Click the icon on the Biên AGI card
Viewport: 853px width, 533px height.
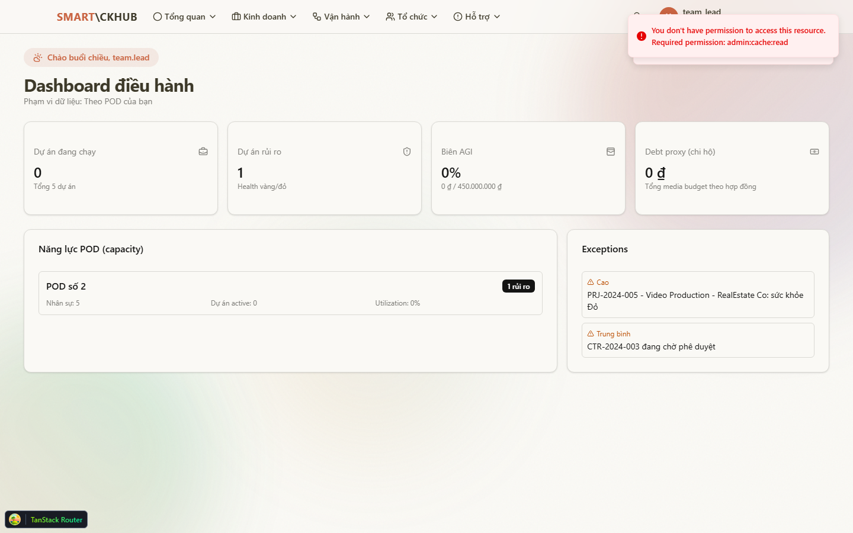click(x=611, y=152)
